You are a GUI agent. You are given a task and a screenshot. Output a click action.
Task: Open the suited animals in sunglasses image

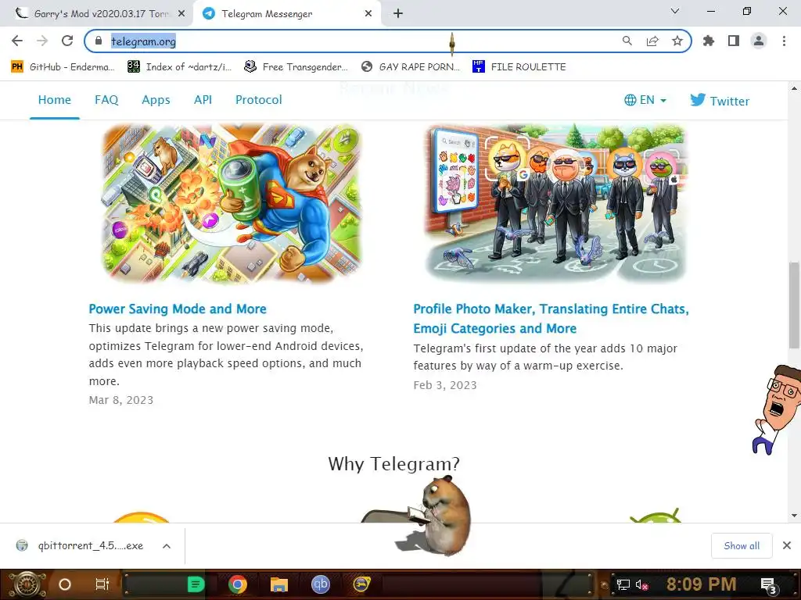coord(555,203)
